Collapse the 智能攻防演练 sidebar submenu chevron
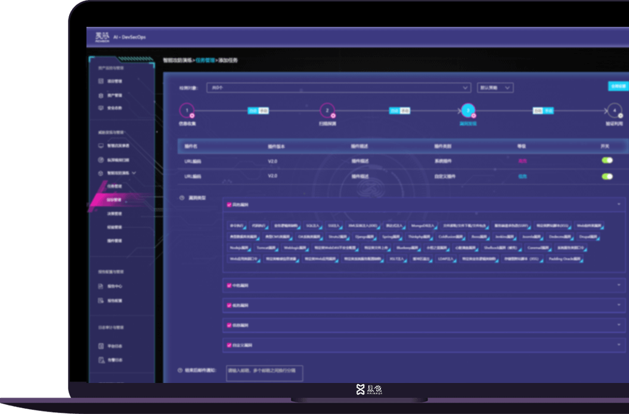Viewport: 629px width, 414px height. point(134,173)
